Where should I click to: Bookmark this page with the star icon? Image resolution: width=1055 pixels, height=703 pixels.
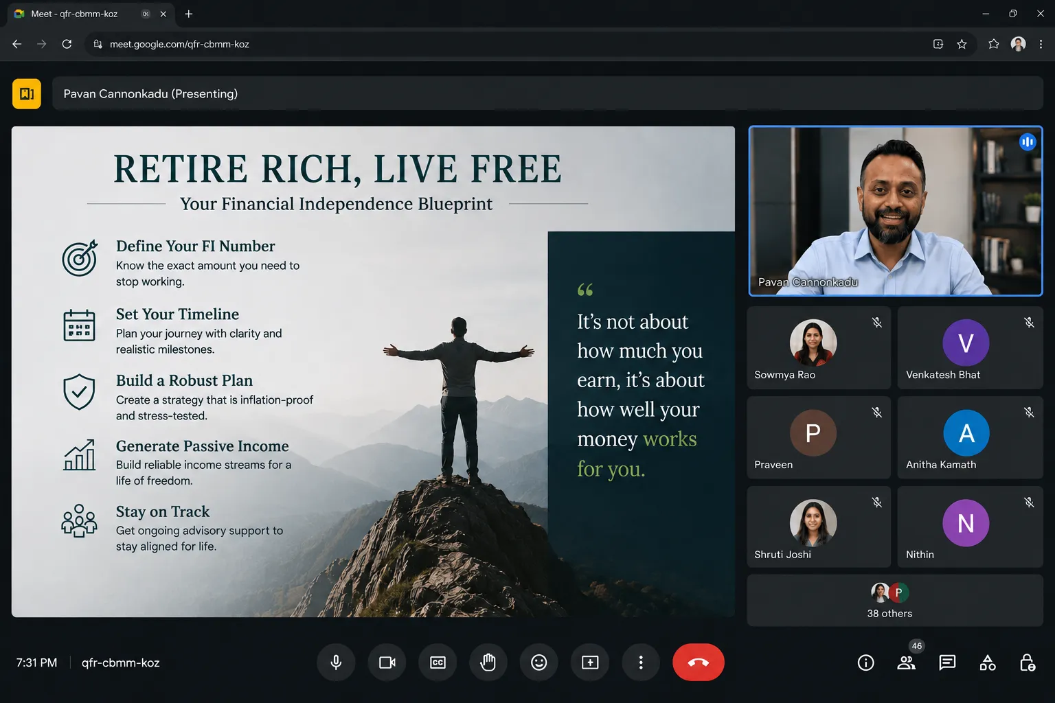tap(962, 44)
